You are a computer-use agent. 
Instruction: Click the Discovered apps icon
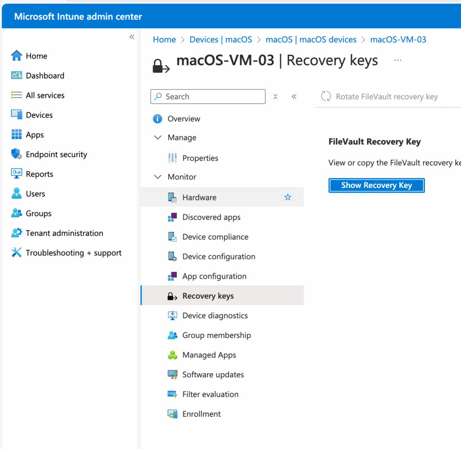[x=172, y=218]
